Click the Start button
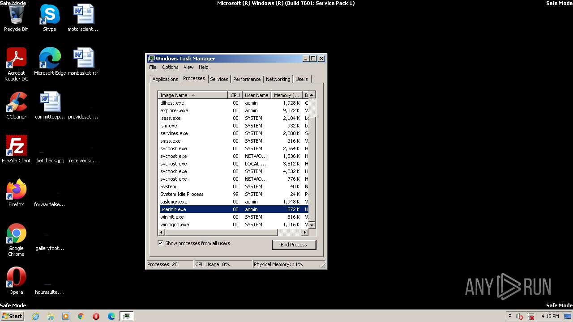The image size is (573, 322). click(x=12, y=316)
